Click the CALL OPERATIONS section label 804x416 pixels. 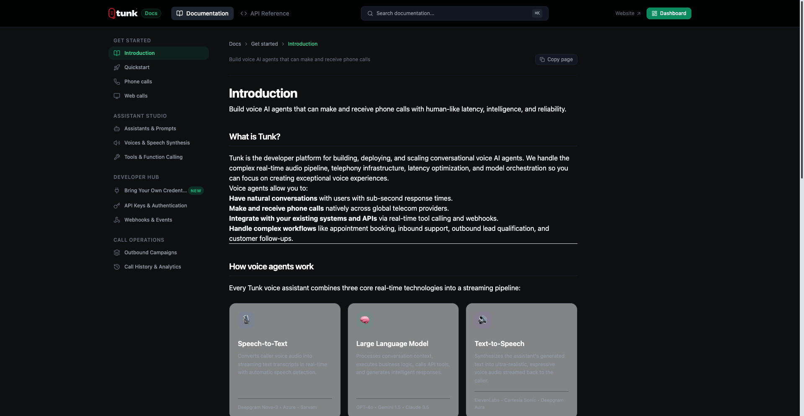[x=139, y=240]
